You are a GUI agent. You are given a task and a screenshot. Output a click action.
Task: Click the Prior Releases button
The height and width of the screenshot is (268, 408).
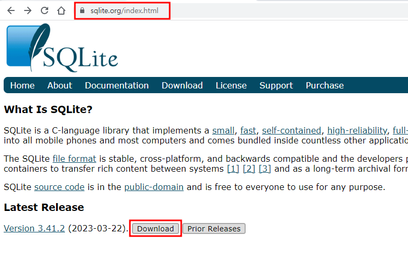click(x=214, y=229)
